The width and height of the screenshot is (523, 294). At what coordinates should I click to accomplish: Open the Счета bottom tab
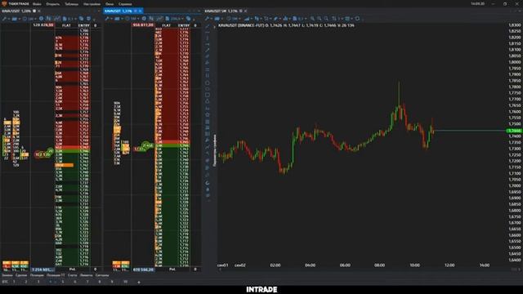(x=73, y=275)
